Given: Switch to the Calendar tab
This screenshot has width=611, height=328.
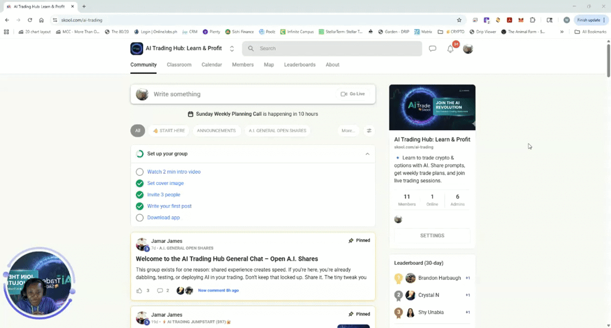Looking at the screenshot, I should tap(212, 64).
